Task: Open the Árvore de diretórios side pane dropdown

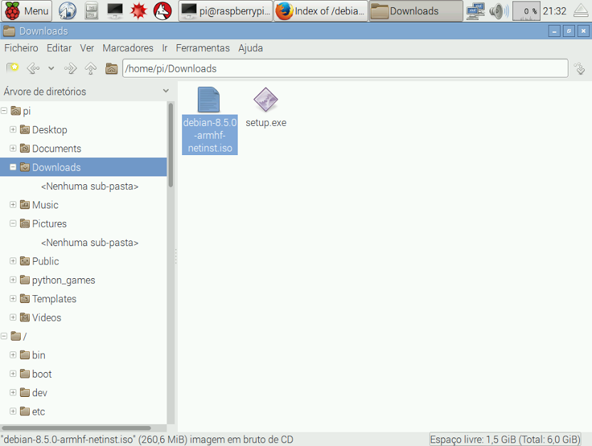Action: click(166, 91)
